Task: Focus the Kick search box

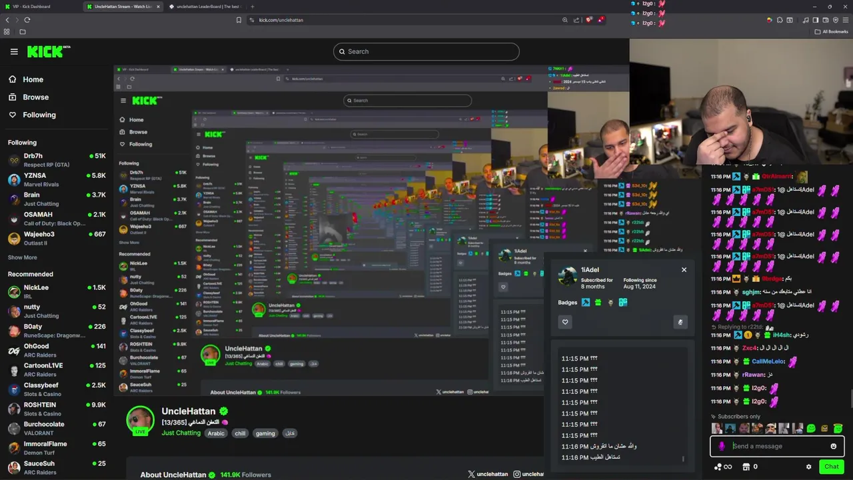Action: point(426,51)
